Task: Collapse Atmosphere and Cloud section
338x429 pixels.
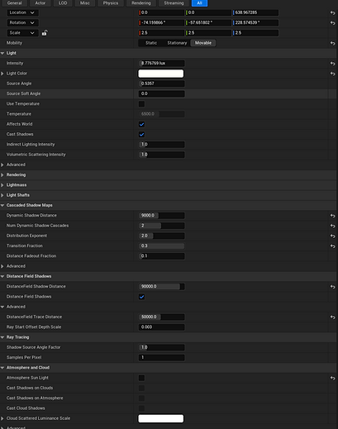Action: coord(2,368)
